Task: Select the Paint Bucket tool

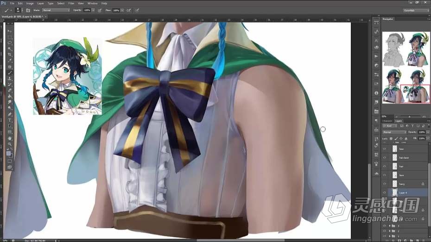Action: tap(10, 96)
